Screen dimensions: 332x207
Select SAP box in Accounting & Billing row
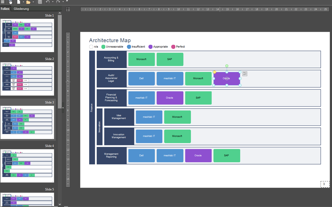[x=170, y=59]
